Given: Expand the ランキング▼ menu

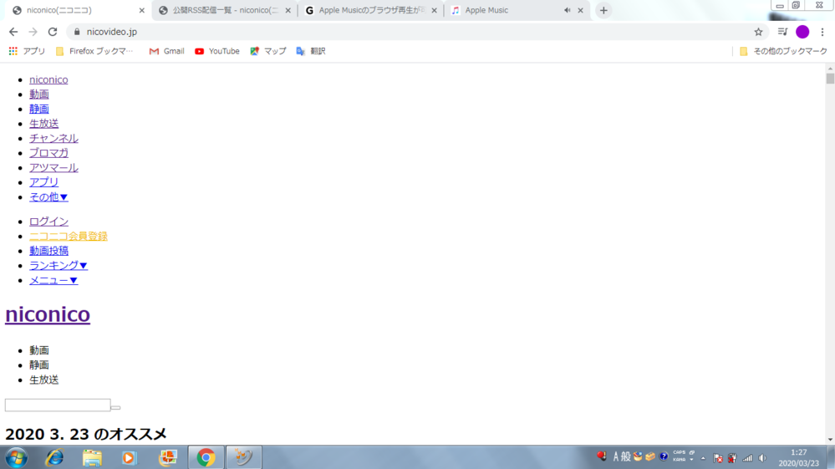Looking at the screenshot, I should (58, 265).
